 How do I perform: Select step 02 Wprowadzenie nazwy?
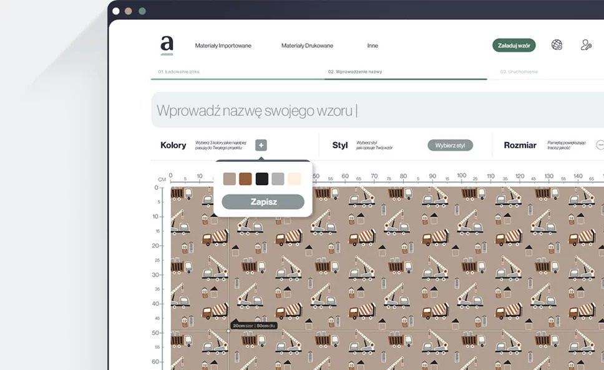pyautogui.click(x=354, y=72)
